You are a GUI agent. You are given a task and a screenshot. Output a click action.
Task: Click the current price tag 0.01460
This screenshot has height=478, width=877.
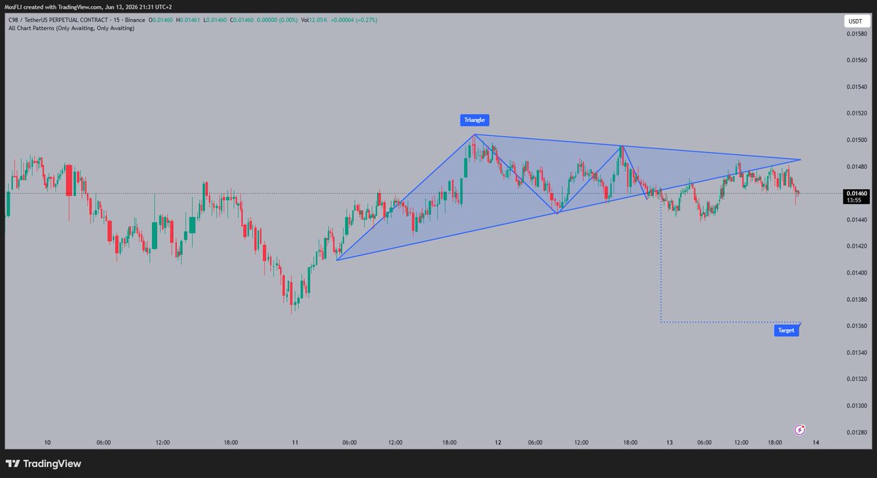[858, 196]
